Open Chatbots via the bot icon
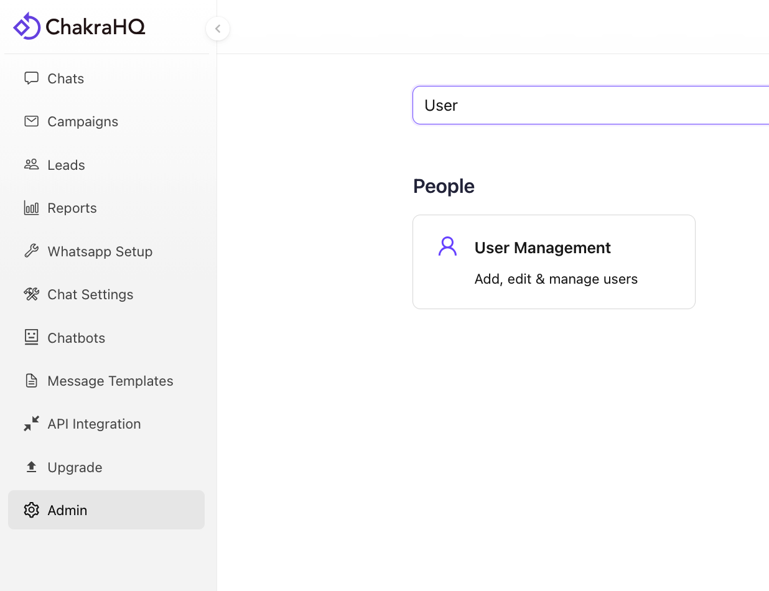 [32, 337]
